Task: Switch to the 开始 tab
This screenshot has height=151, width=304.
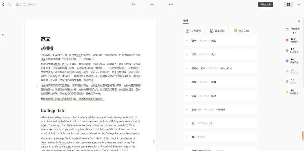Action: point(133,4)
